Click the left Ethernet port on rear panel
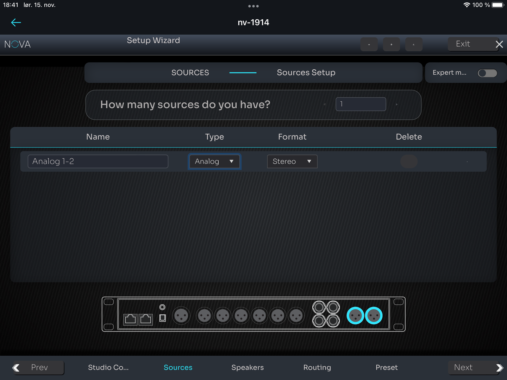 pos(131,319)
